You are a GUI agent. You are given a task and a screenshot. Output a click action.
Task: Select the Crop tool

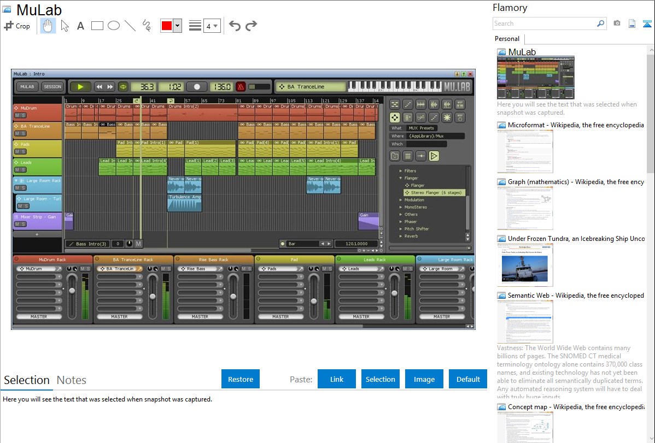pos(17,26)
